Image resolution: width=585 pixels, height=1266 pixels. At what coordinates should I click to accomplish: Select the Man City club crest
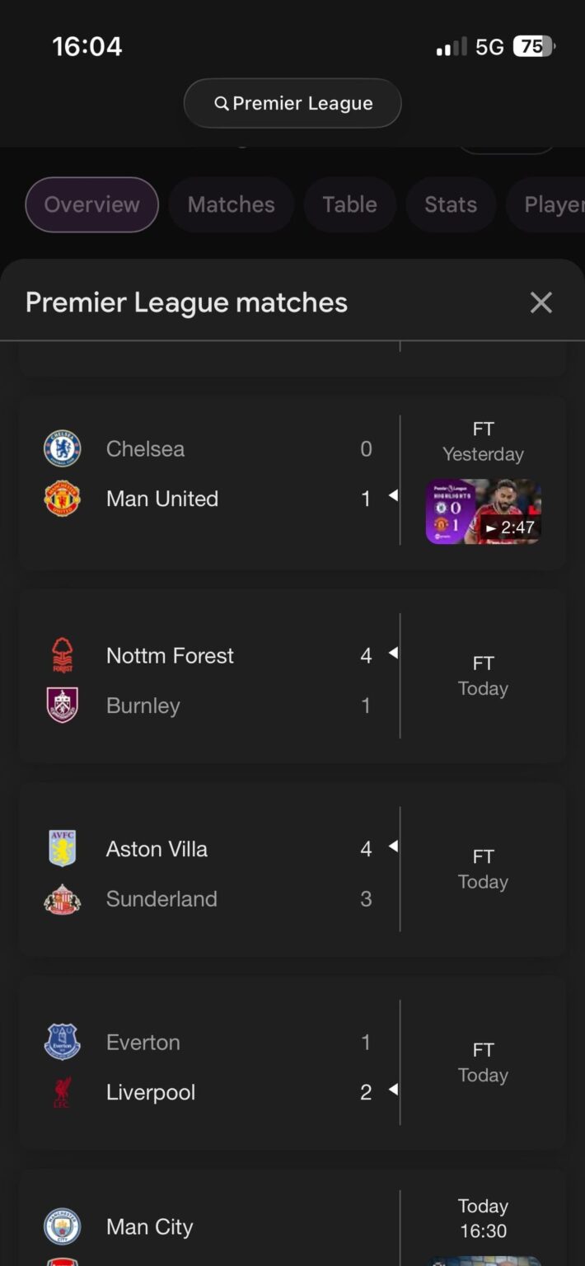pos(62,1226)
